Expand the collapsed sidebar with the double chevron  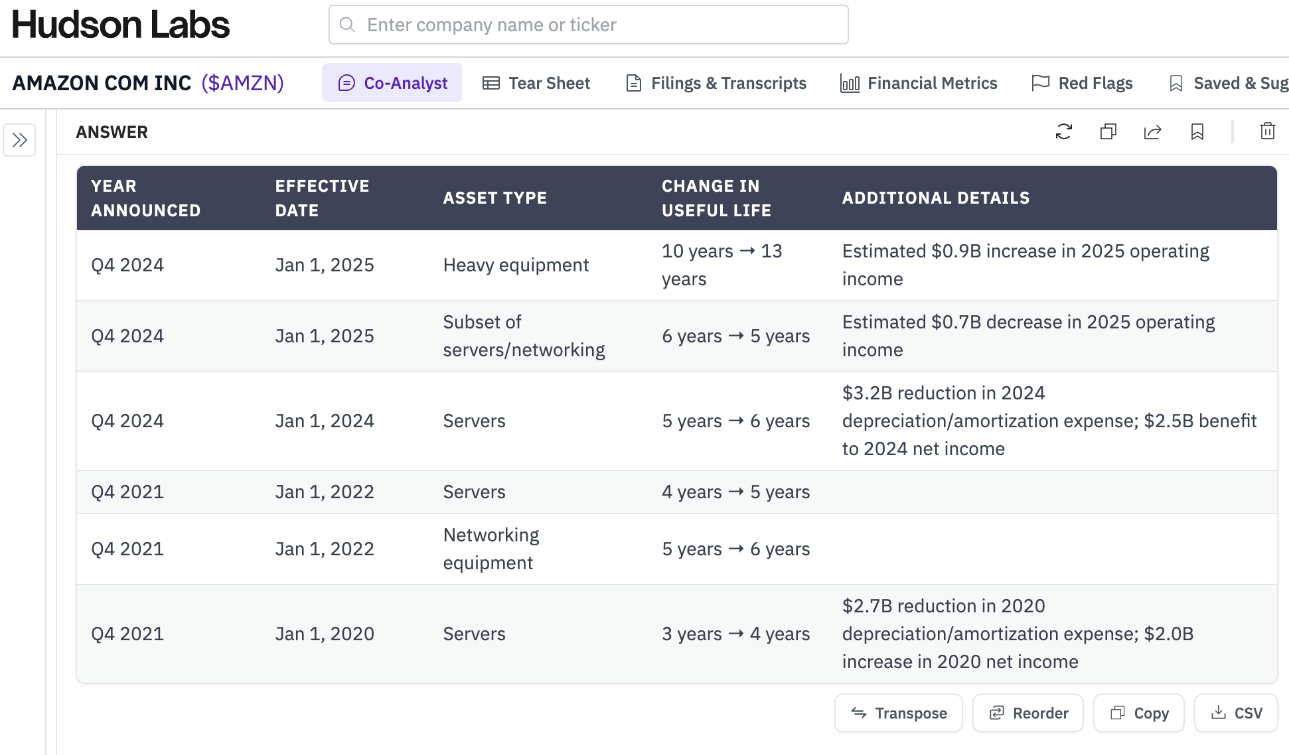19,140
